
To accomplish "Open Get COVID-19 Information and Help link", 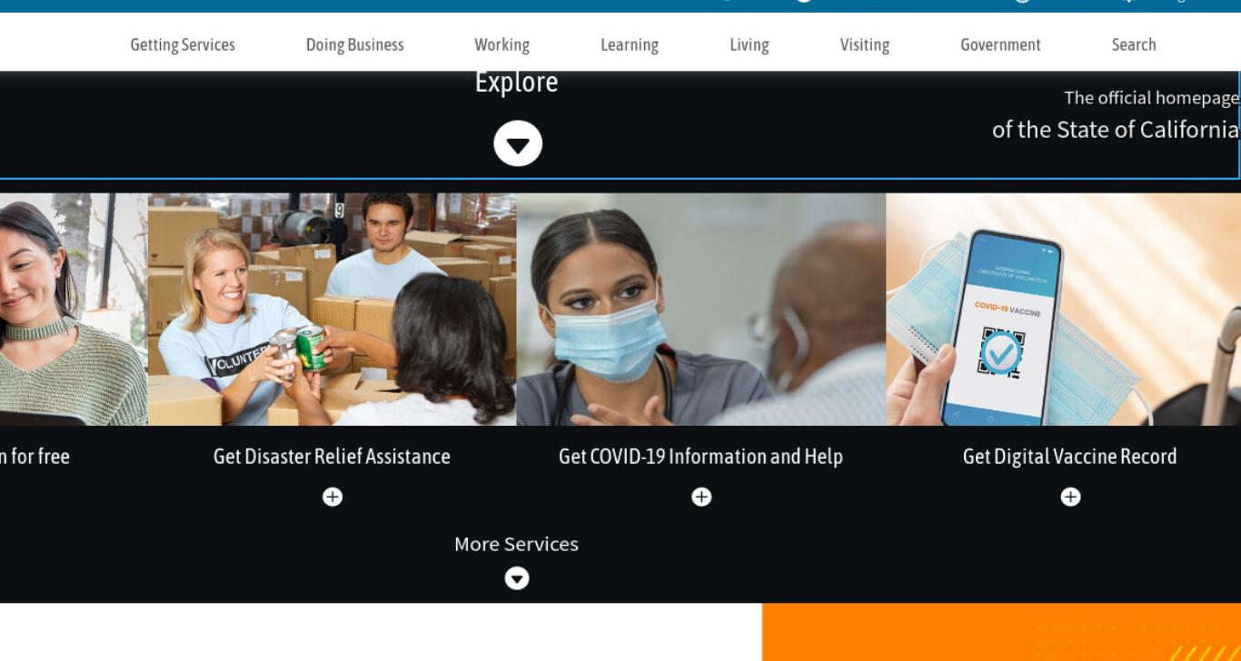I will pos(700,457).
